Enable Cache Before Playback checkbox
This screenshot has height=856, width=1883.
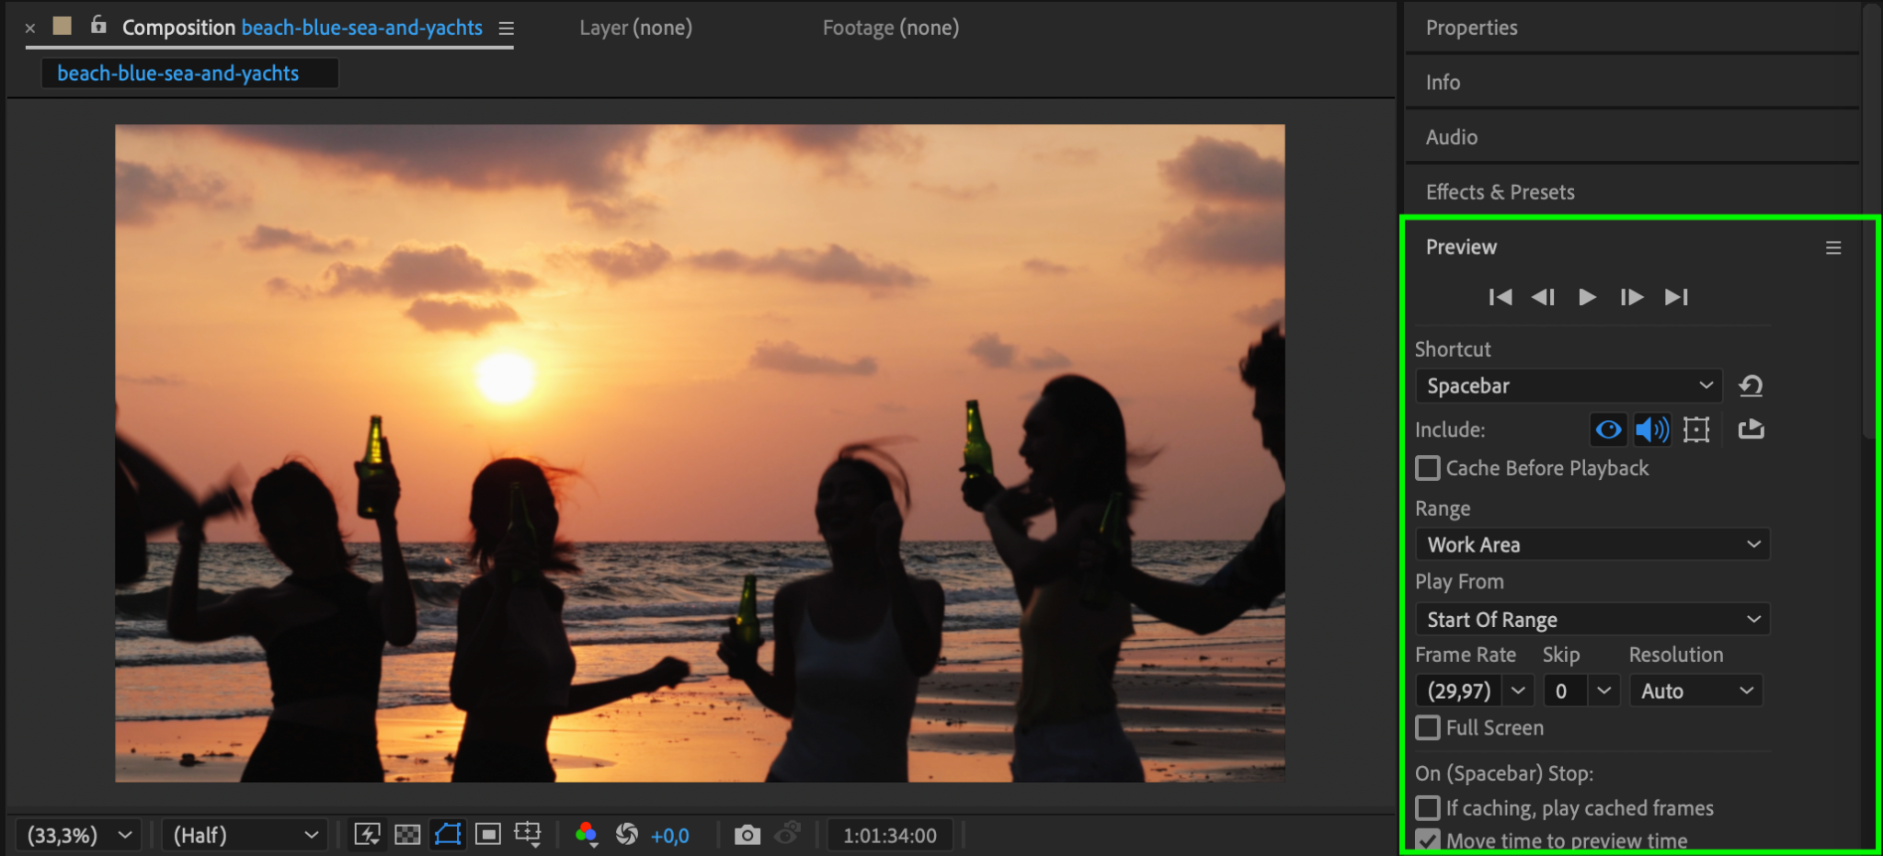point(1428,469)
